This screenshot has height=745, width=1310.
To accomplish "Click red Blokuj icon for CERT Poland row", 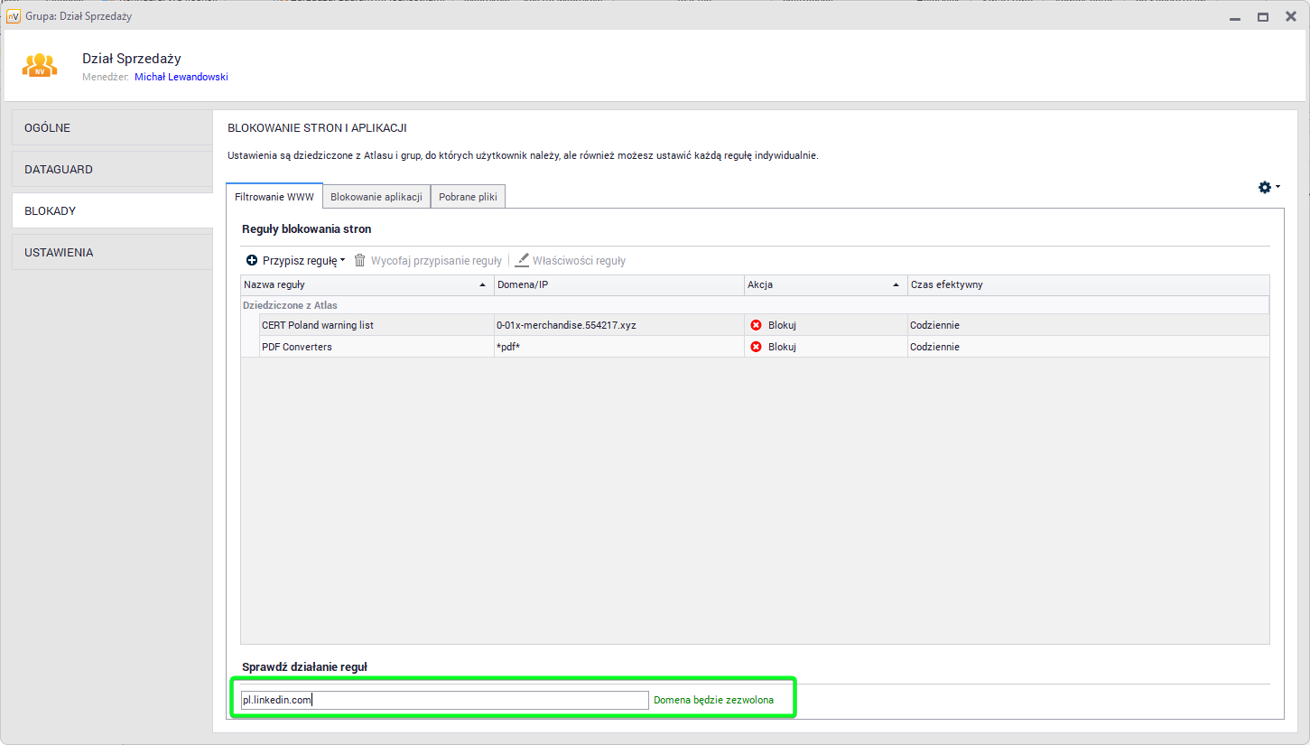I will pyautogui.click(x=757, y=325).
